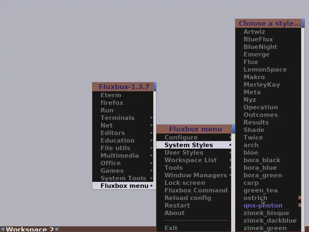The width and height of the screenshot is (309, 232).
Task: Select the Operation style
Action: (268, 107)
